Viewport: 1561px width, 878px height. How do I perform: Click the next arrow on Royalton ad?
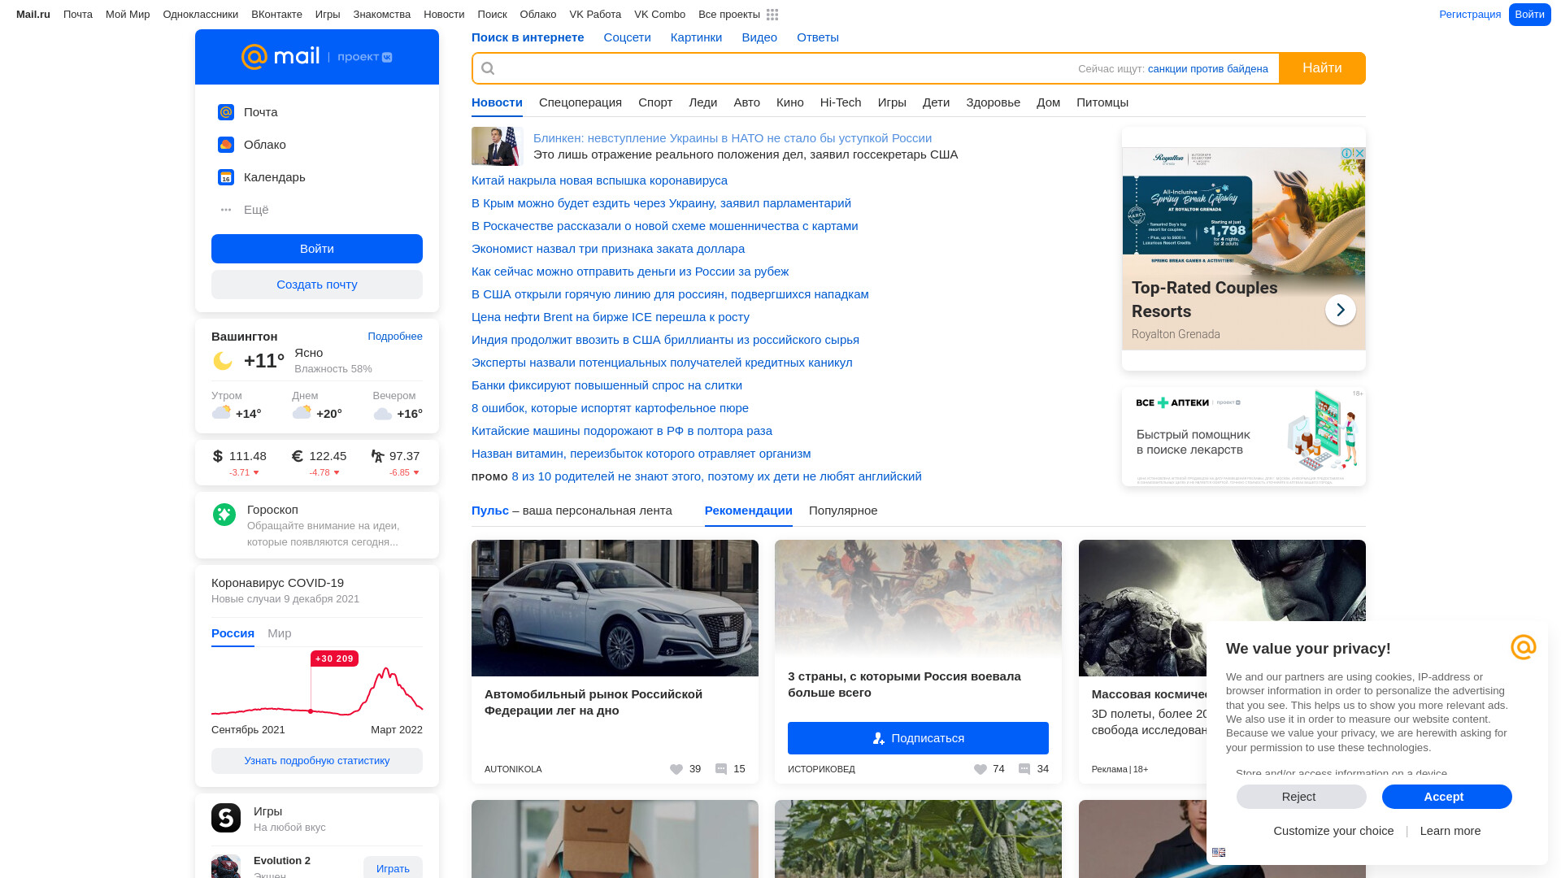coord(1341,310)
